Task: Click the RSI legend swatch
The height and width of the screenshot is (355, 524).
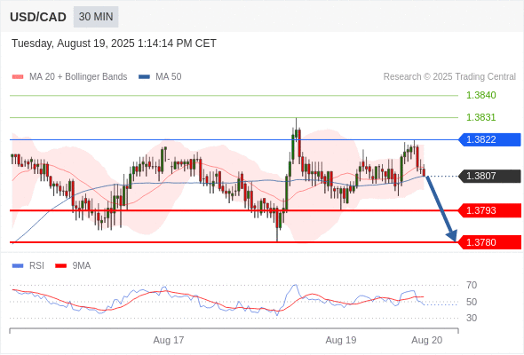Action: [18, 266]
